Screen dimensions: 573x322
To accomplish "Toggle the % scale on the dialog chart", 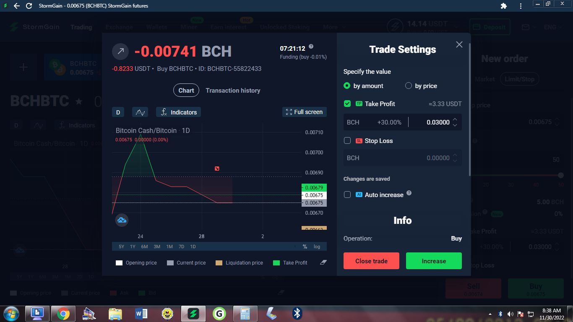I will (x=305, y=247).
